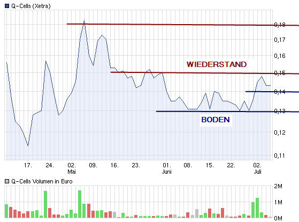Click the 0,16 price axis label
This screenshot has height=222, width=299.
tap(280, 56)
